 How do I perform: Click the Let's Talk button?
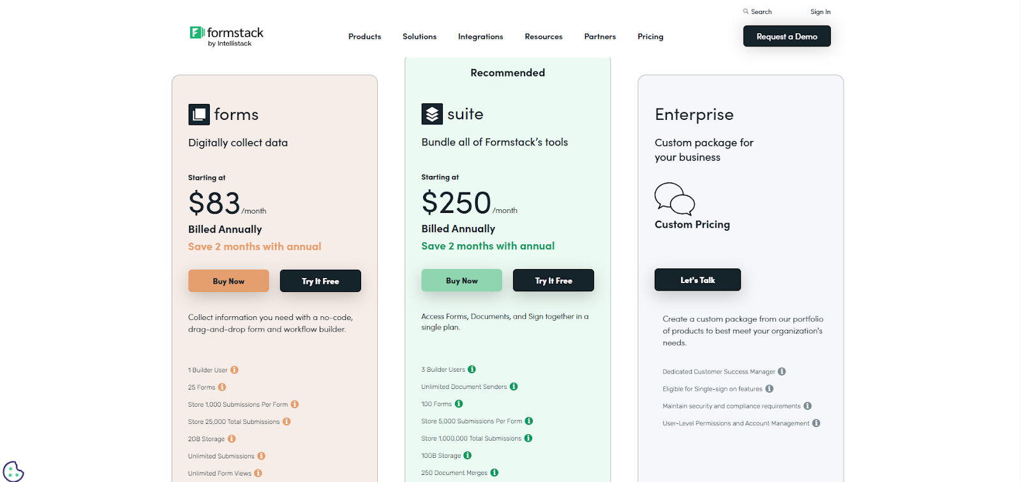(697, 280)
